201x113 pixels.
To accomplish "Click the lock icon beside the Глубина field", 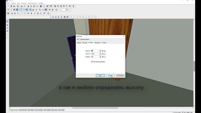I will [x=103, y=57].
